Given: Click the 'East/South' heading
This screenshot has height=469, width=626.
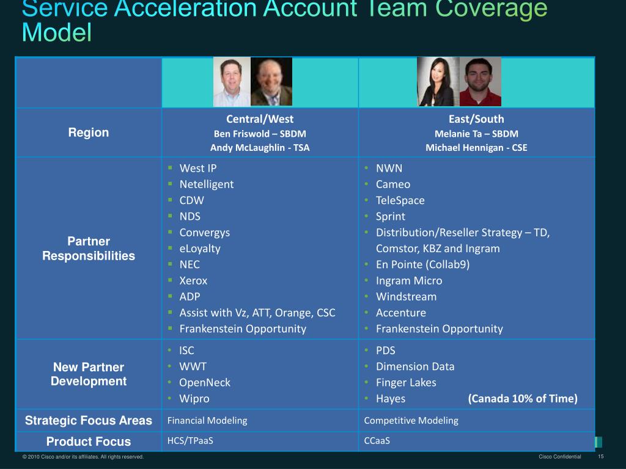Looking at the screenshot, I should [x=476, y=119].
